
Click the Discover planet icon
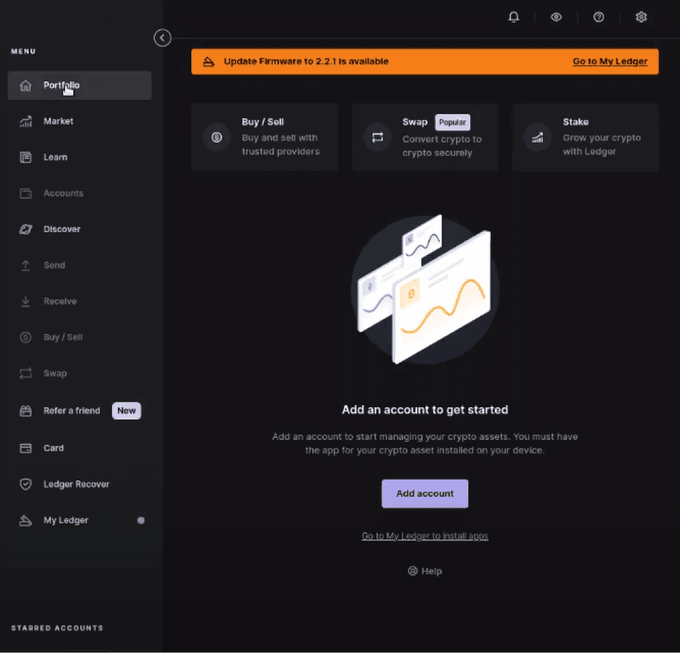[25, 229]
